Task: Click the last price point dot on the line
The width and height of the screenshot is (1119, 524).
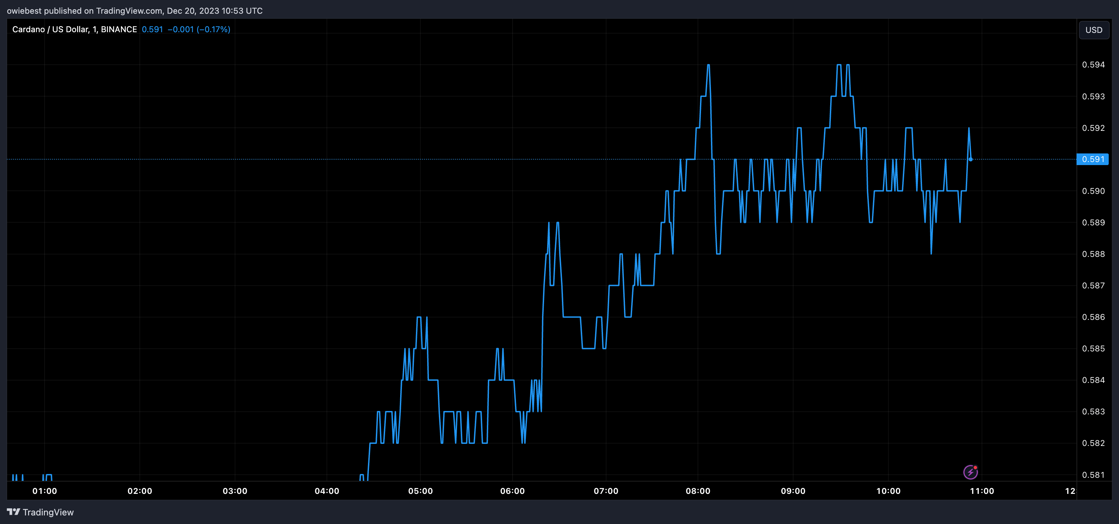Action: click(x=970, y=159)
